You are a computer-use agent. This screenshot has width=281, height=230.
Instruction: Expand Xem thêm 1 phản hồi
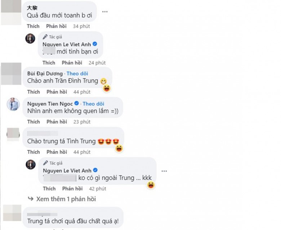[x=62, y=199]
